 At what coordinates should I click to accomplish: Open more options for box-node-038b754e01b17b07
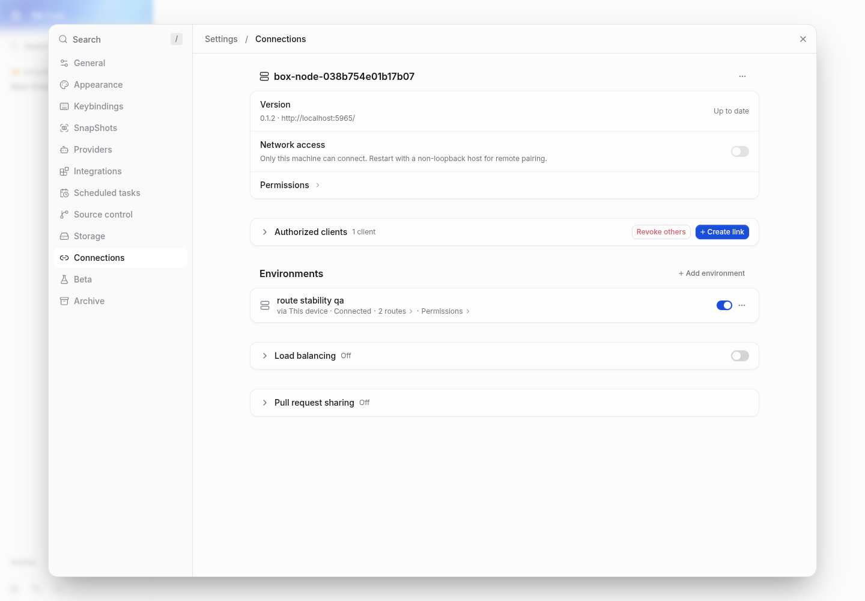click(x=742, y=76)
